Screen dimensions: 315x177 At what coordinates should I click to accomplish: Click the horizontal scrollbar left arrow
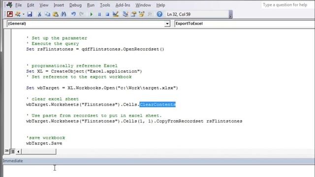[18, 151]
